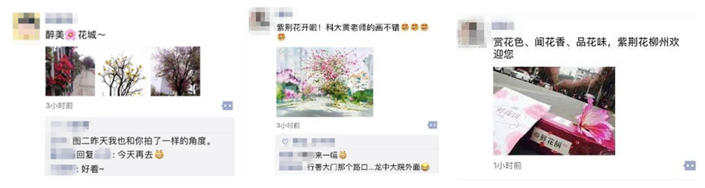Open avatar of 赏花色 post author

(472, 34)
